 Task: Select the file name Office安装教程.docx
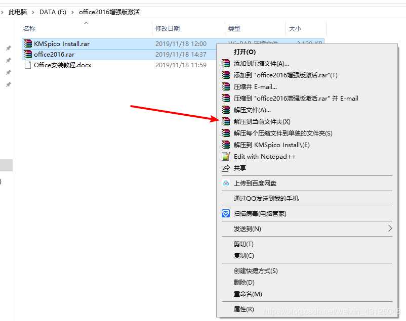62,65
